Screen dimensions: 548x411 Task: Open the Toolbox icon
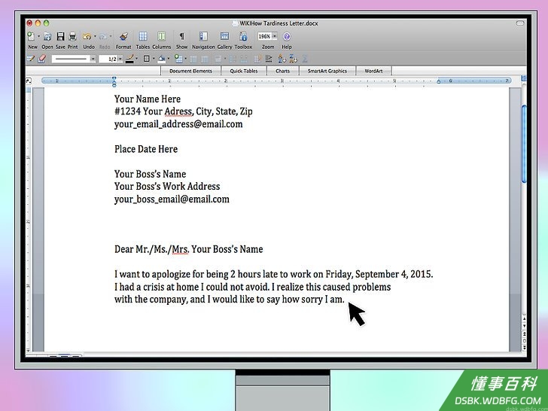[243, 36]
